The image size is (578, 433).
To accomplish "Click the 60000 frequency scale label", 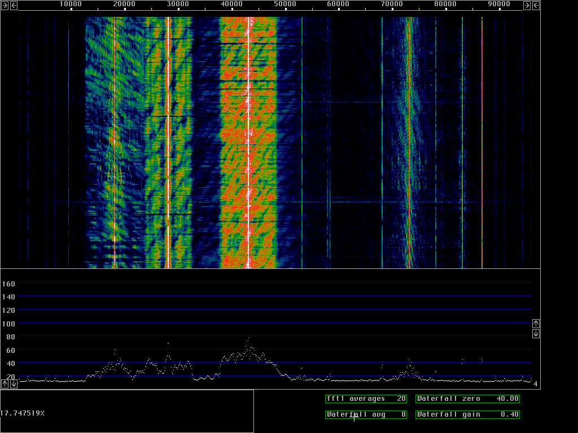I will [339, 4].
